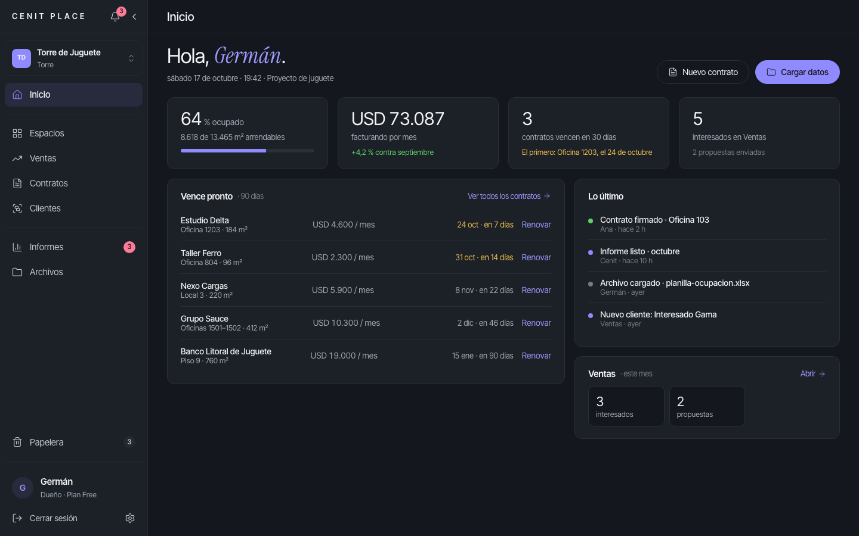859x536 pixels.
Task: Click the Informes chart icon
Action: coord(17,247)
